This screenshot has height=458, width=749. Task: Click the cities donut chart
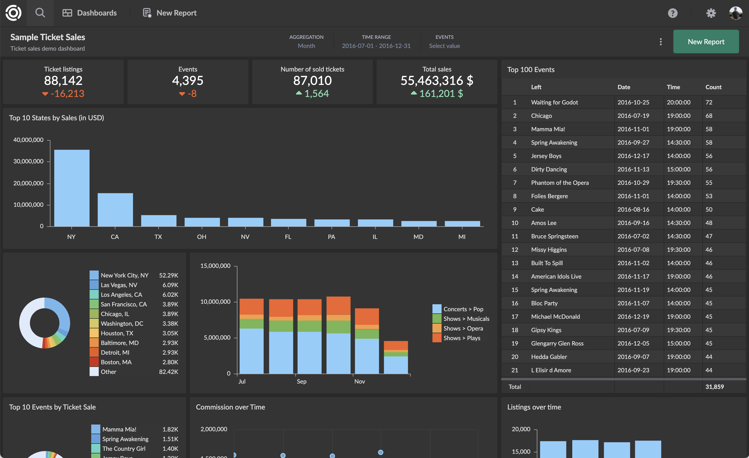pyautogui.click(x=45, y=323)
